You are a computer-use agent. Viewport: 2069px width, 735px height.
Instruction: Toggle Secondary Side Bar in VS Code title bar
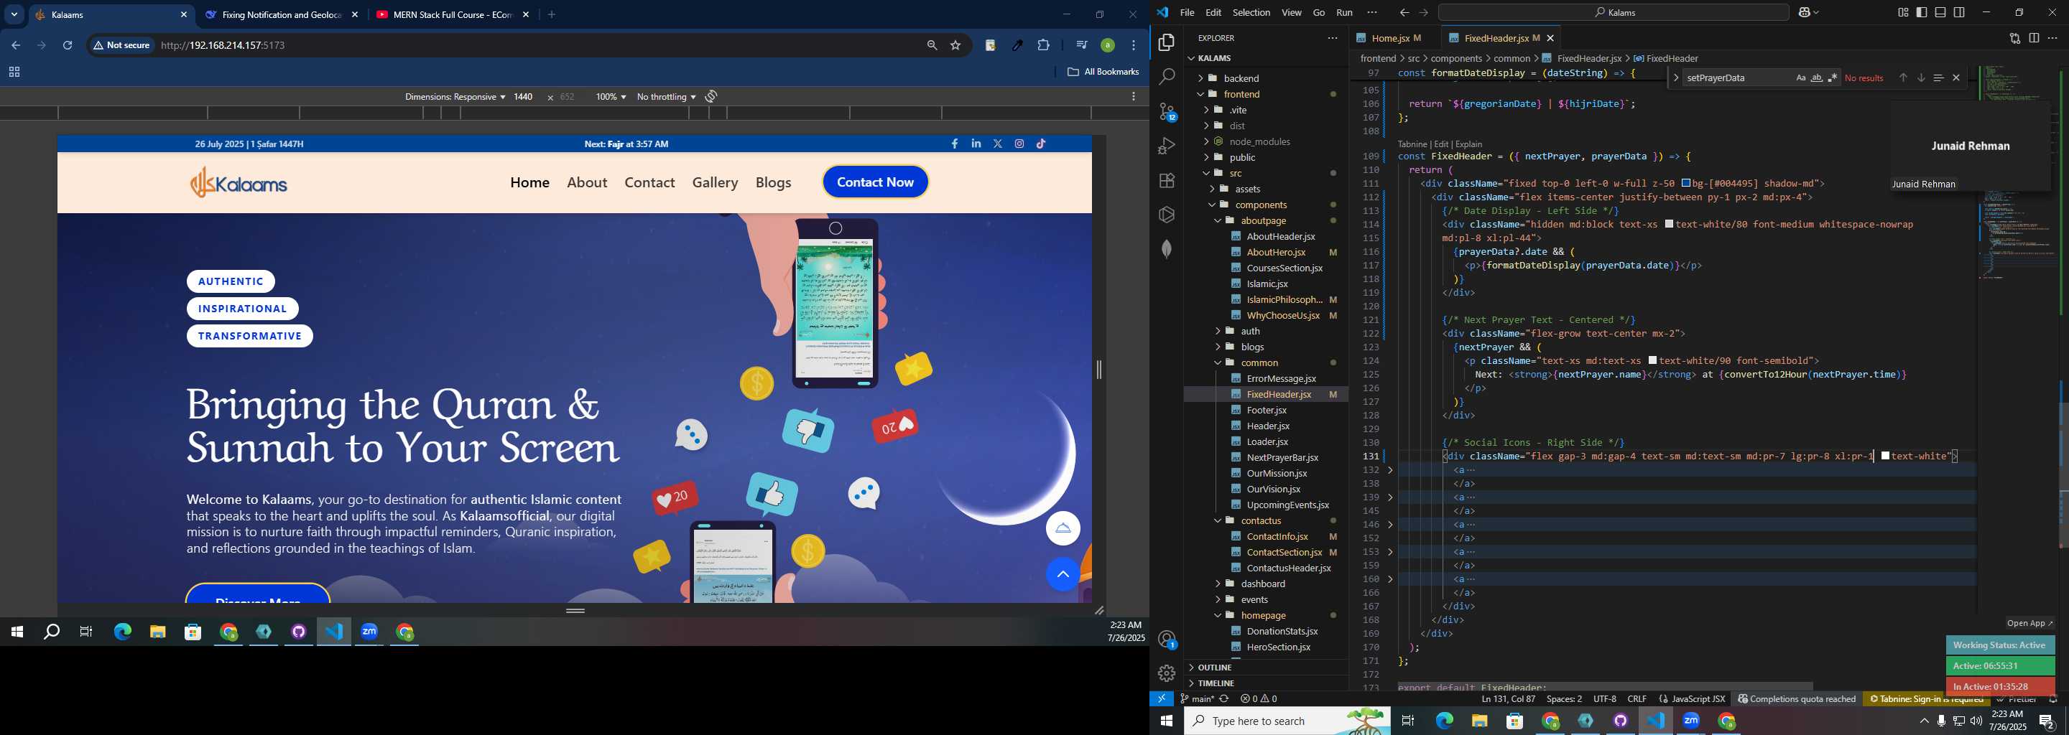[x=1959, y=12]
